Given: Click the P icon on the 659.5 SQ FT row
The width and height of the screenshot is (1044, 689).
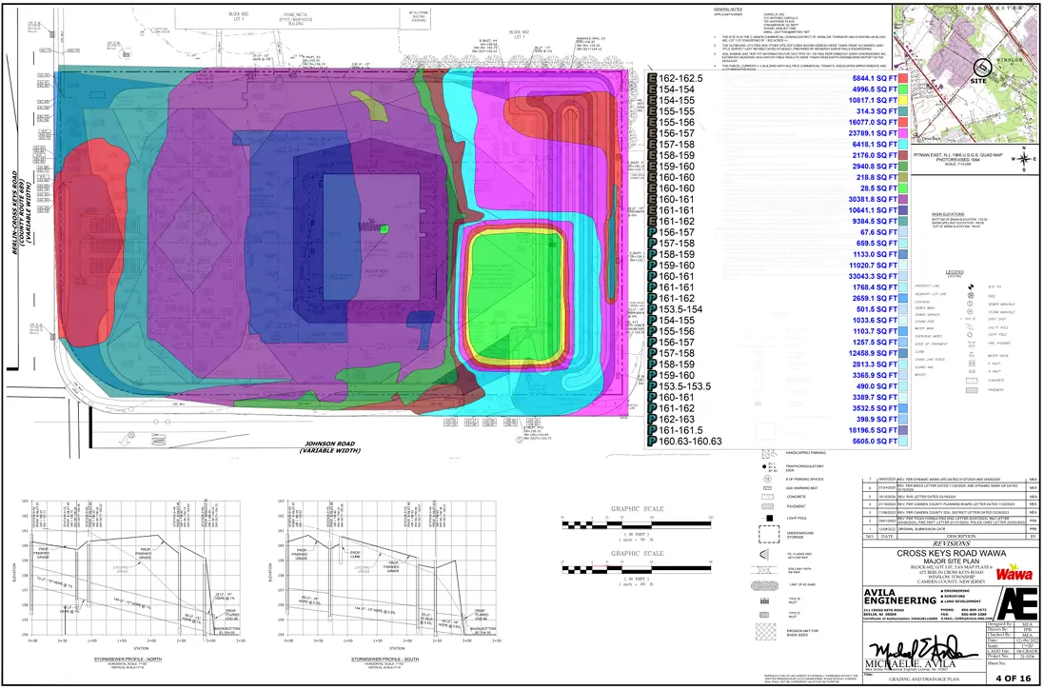Looking at the screenshot, I should [x=653, y=243].
